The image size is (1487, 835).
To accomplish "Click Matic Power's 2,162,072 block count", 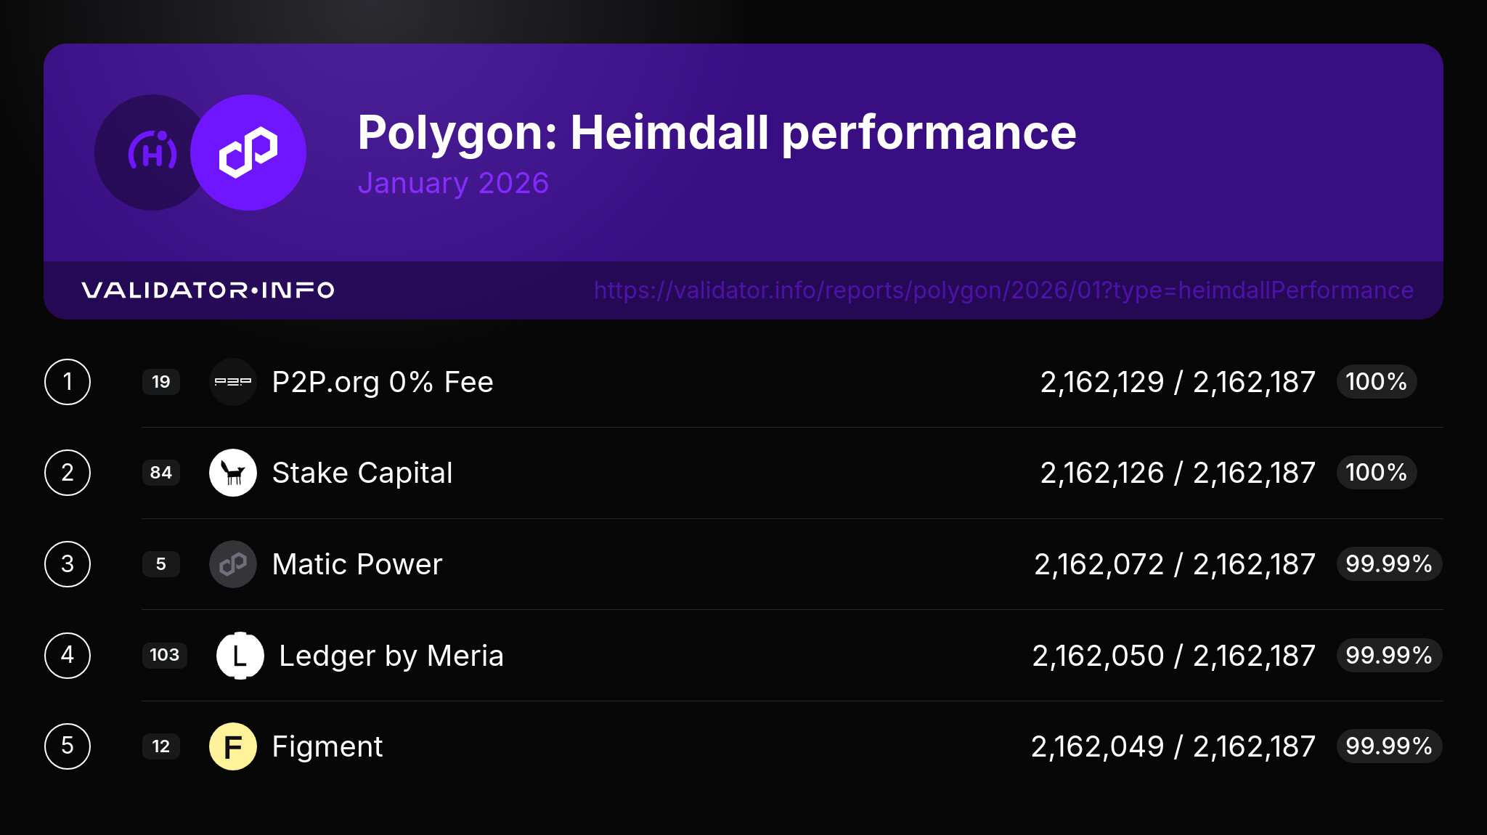I will 1099,564.
